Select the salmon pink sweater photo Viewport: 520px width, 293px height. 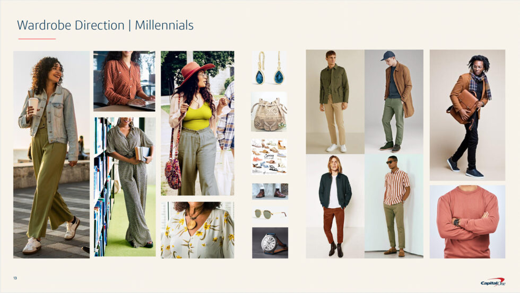tap(467, 222)
